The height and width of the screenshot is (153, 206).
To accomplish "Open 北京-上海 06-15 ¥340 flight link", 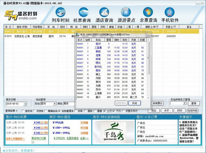I will 40,133.
